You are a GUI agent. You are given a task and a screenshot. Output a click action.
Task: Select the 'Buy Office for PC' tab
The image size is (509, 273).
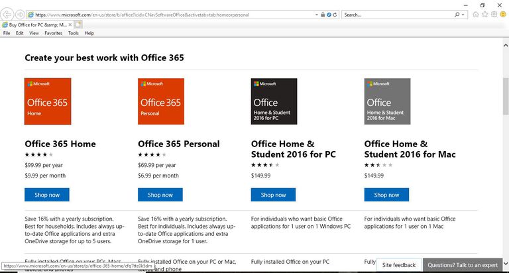tap(37, 25)
